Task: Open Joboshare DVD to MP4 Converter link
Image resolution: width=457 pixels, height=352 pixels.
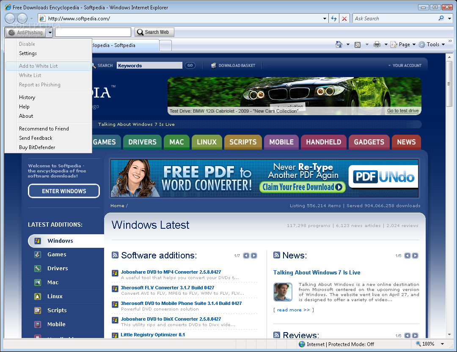Action: pos(171,272)
